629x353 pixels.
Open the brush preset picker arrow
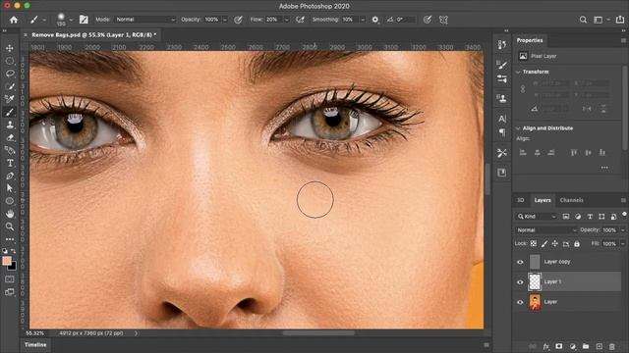coord(71,20)
